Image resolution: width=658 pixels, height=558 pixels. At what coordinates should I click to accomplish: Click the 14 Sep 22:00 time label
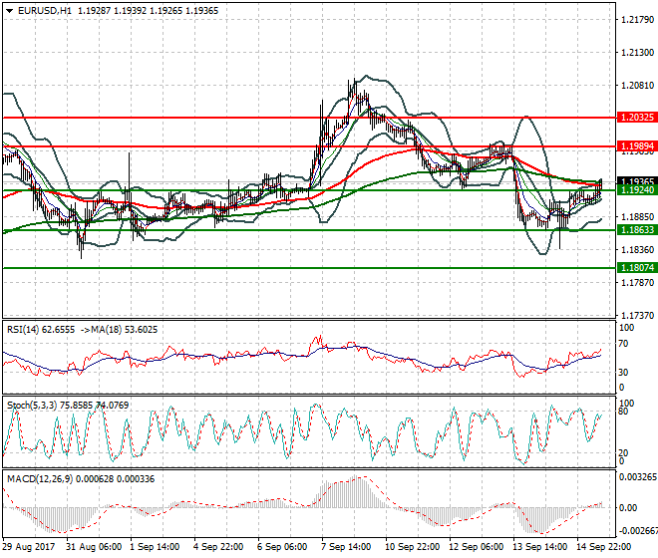click(603, 547)
